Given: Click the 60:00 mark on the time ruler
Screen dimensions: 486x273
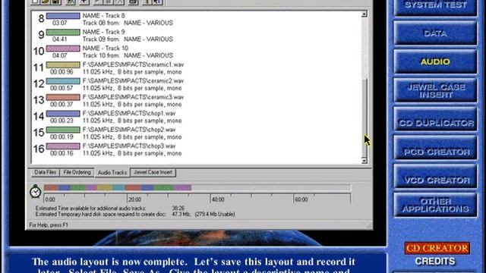Looking at the screenshot, I should (x=301, y=199).
